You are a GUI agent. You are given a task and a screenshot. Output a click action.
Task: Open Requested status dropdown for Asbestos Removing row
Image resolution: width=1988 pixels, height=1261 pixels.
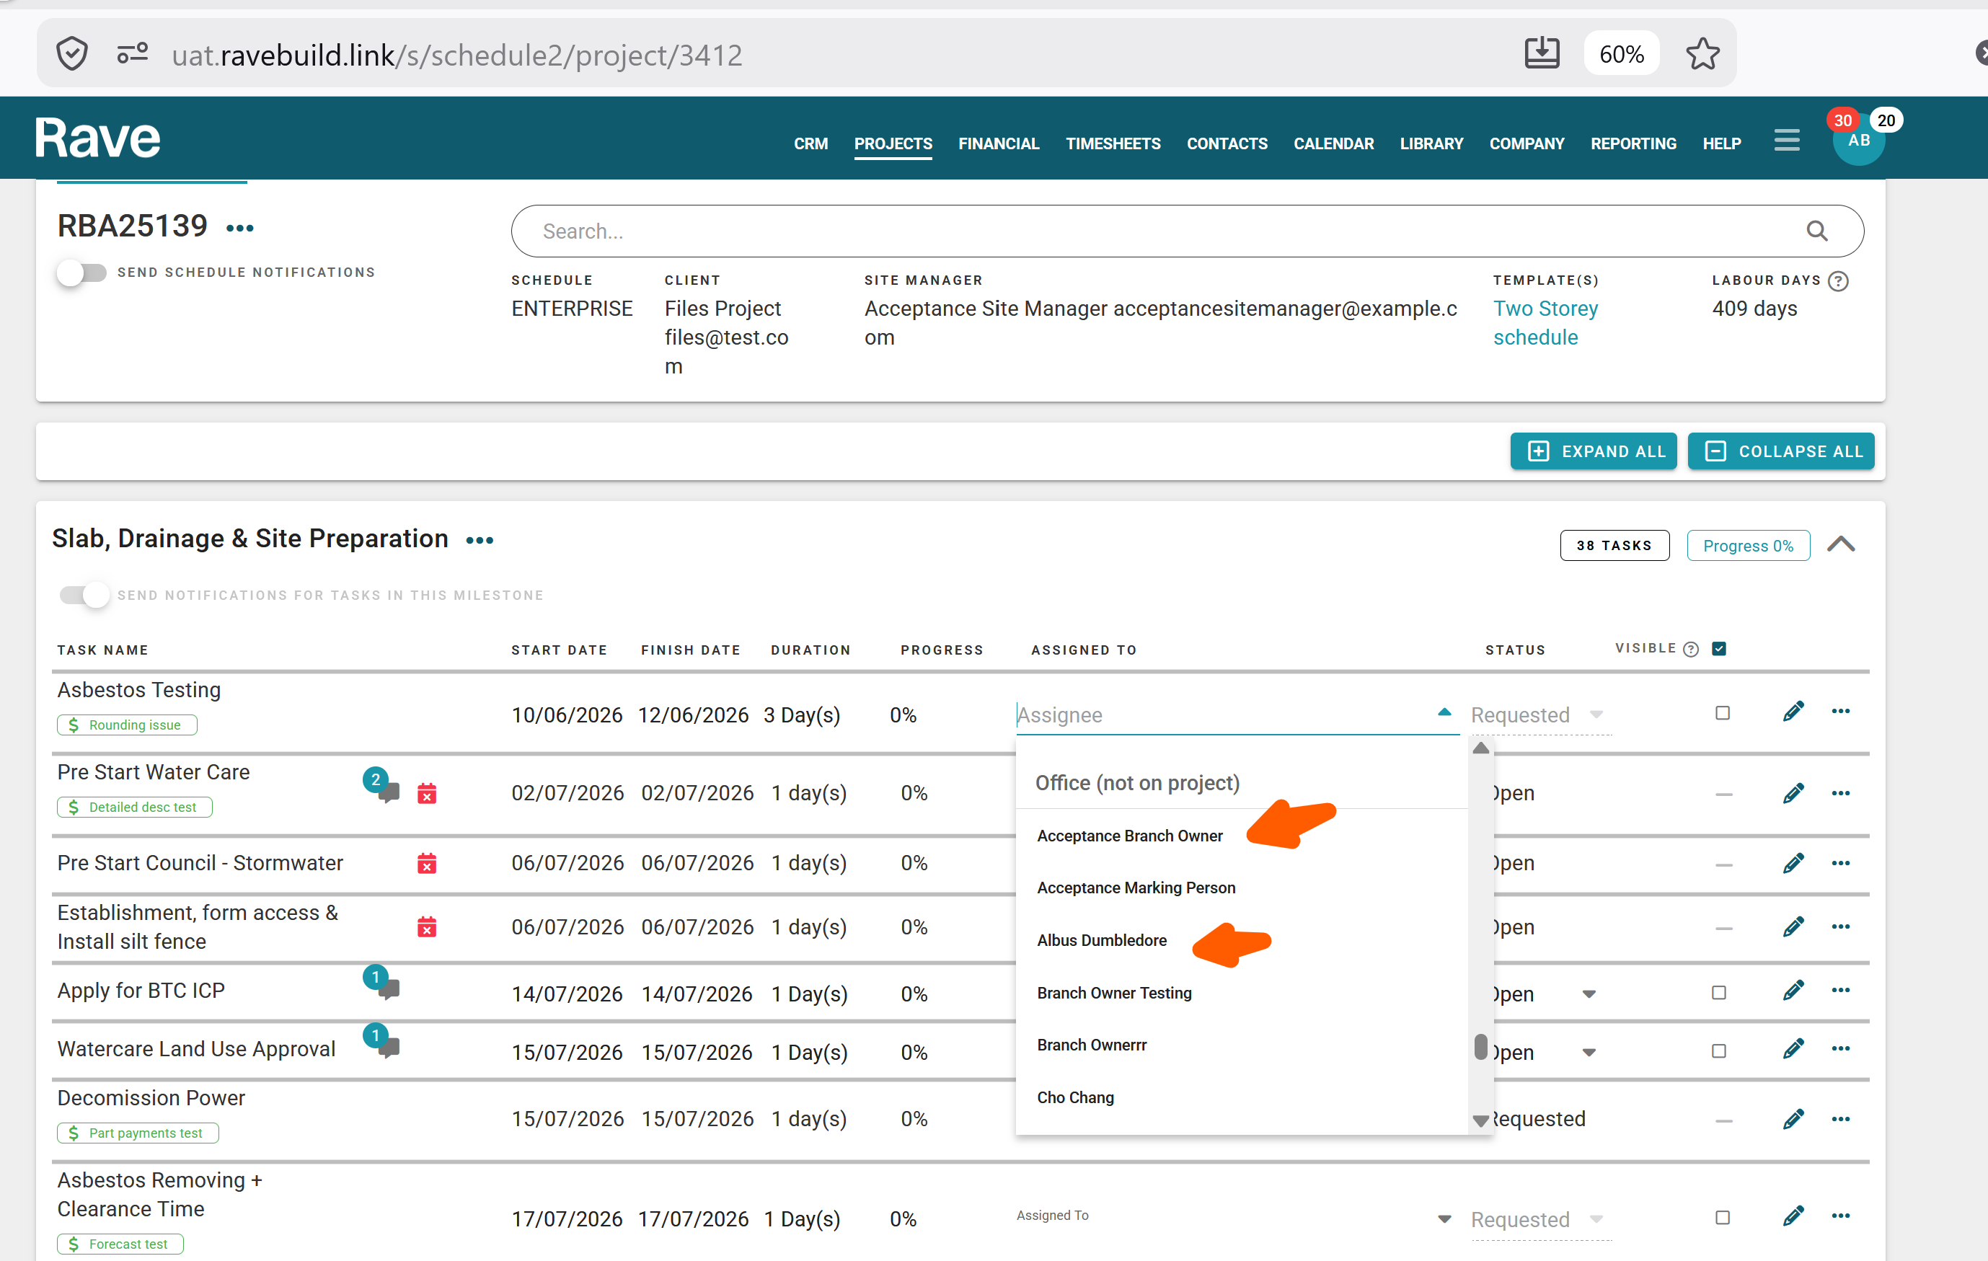[1539, 1221]
